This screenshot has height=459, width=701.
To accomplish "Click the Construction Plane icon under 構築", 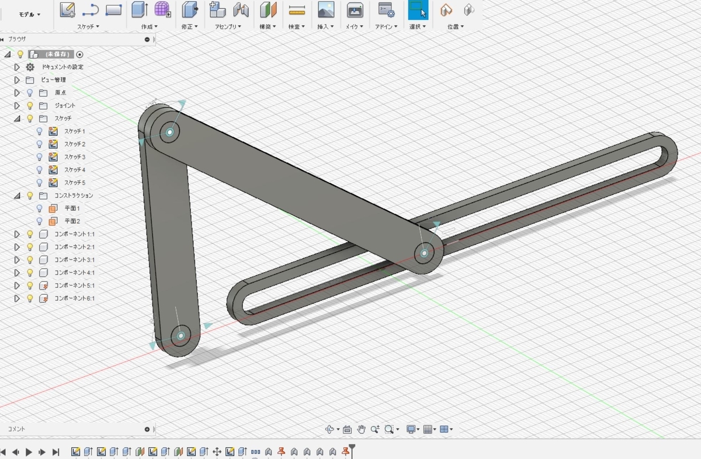I will (267, 10).
